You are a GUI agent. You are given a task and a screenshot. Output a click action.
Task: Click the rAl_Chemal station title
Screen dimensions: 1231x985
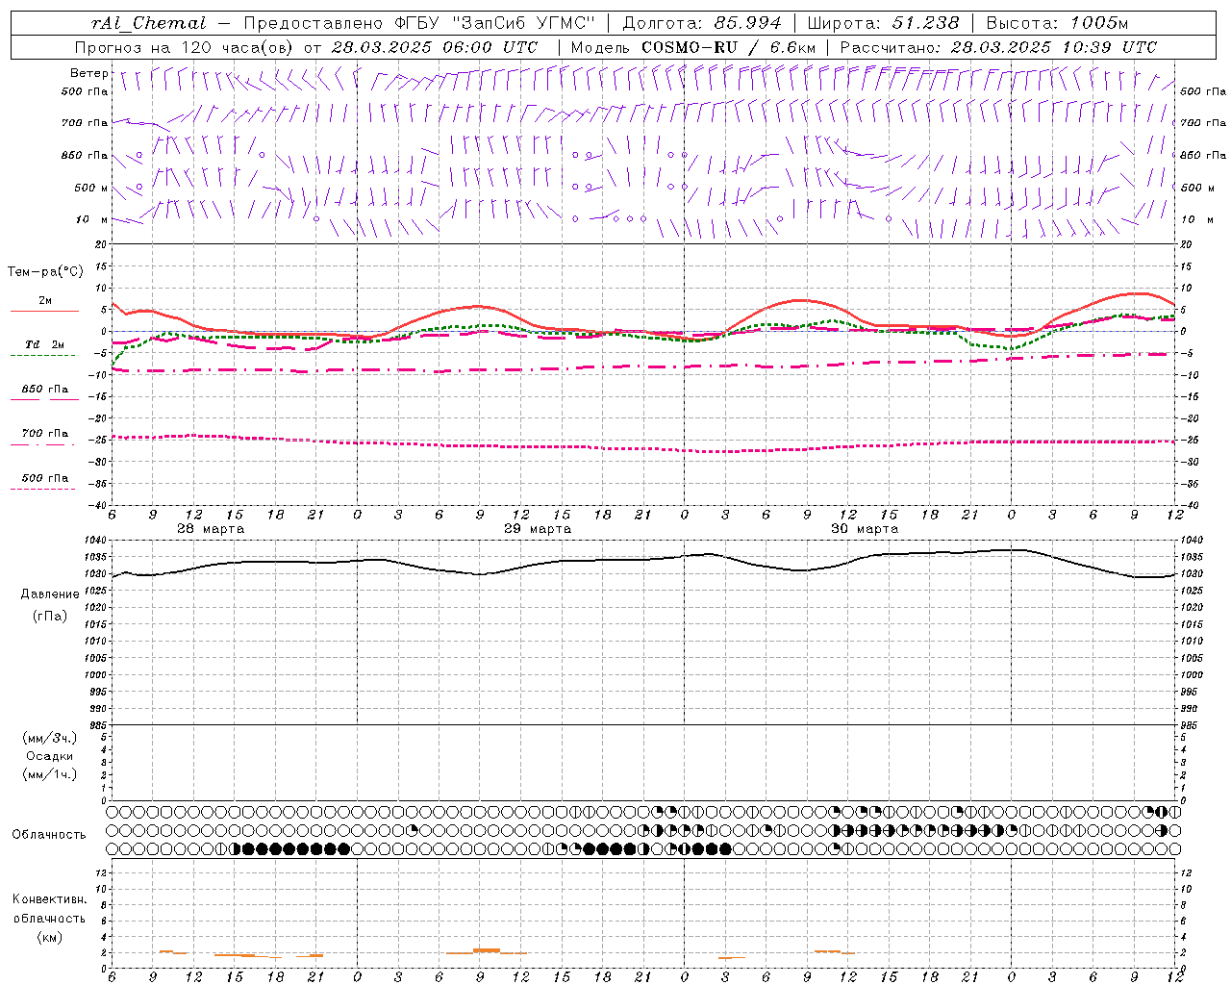pyautogui.click(x=149, y=23)
